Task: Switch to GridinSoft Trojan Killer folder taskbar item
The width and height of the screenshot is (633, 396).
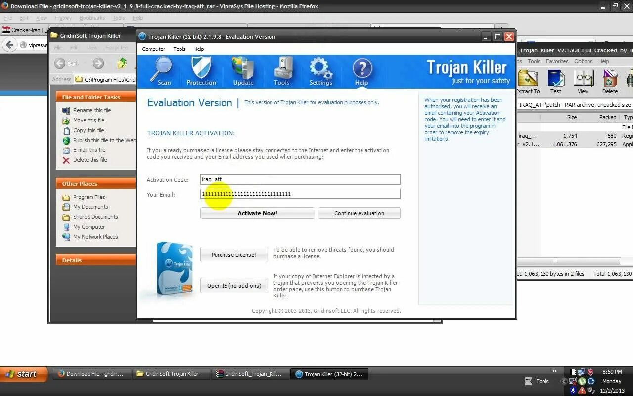Action: (171, 374)
